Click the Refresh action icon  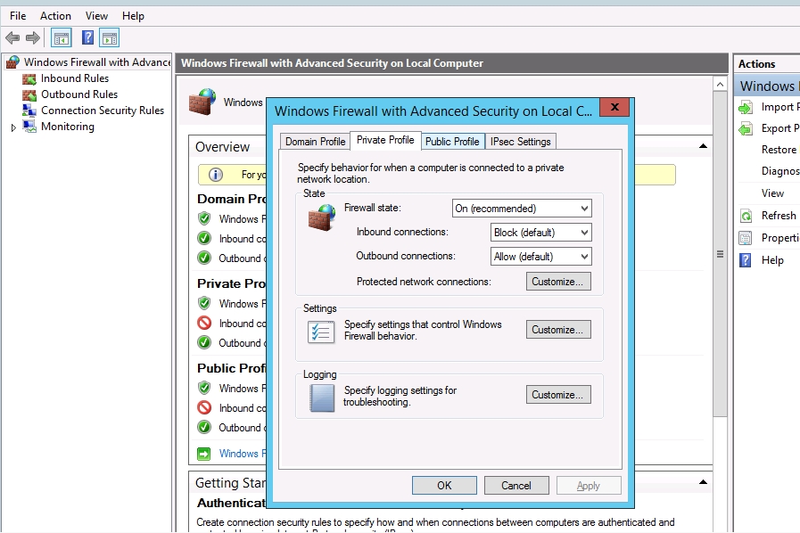click(x=746, y=216)
